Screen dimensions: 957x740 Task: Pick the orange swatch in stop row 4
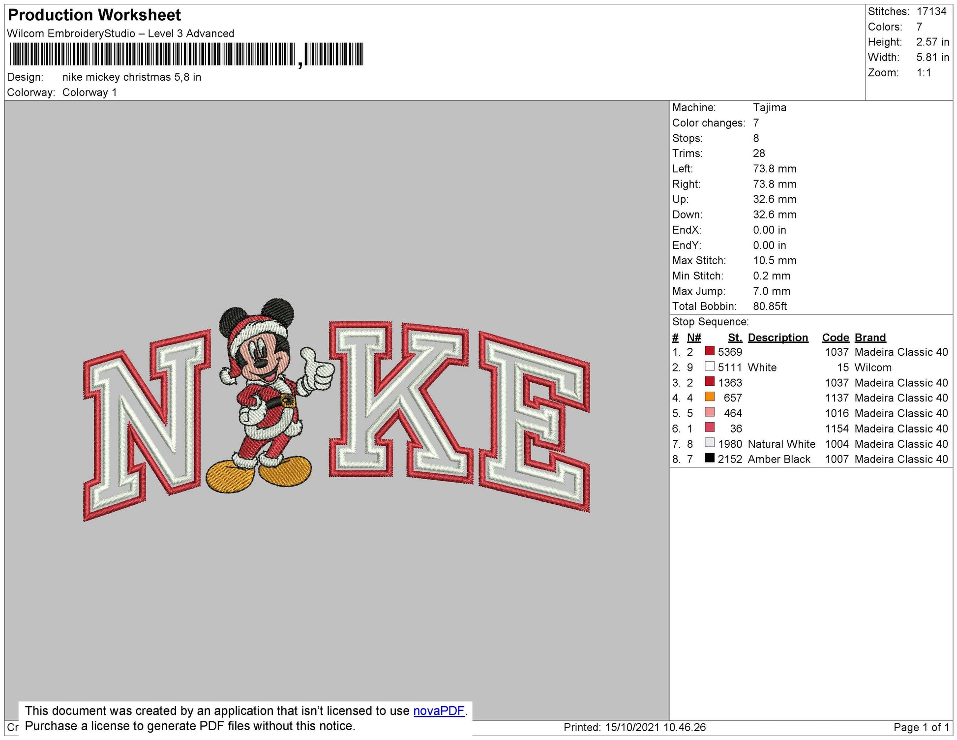pos(710,397)
